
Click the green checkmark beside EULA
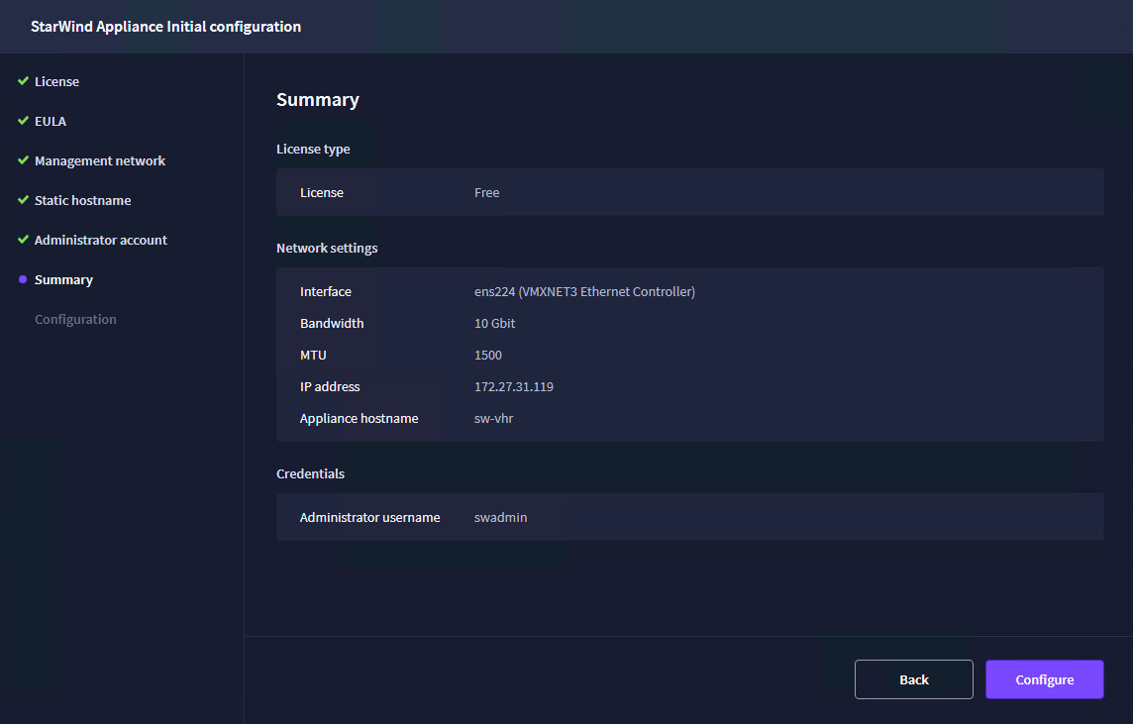[x=23, y=121]
